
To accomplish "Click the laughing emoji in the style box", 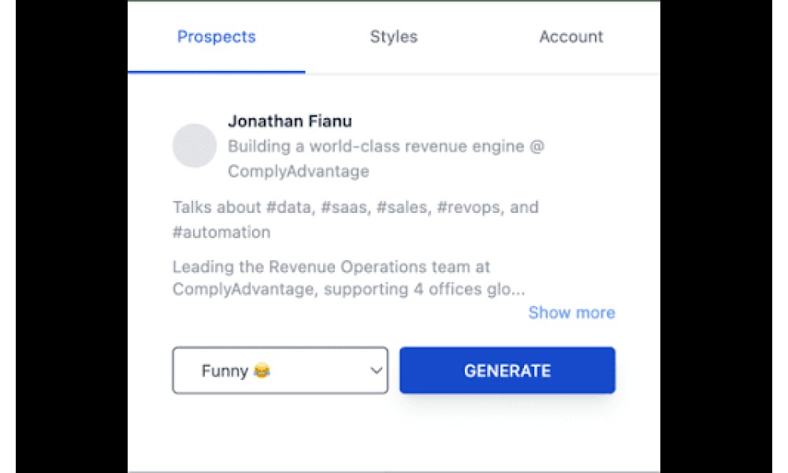I will [x=262, y=371].
